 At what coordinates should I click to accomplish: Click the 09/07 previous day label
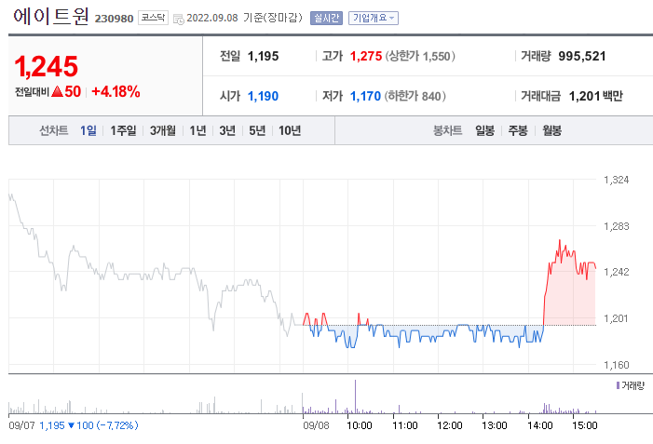click(21, 425)
